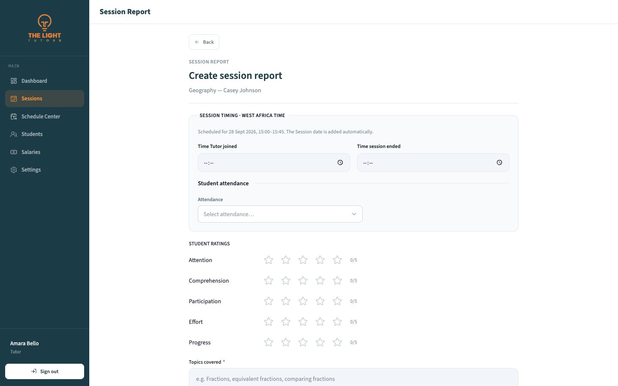Rate Participation two stars
Image resolution: width=618 pixels, height=386 pixels.
pos(286,301)
